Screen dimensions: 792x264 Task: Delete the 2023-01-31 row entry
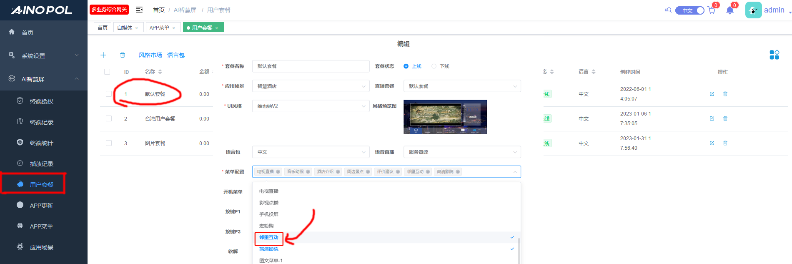[x=725, y=143]
